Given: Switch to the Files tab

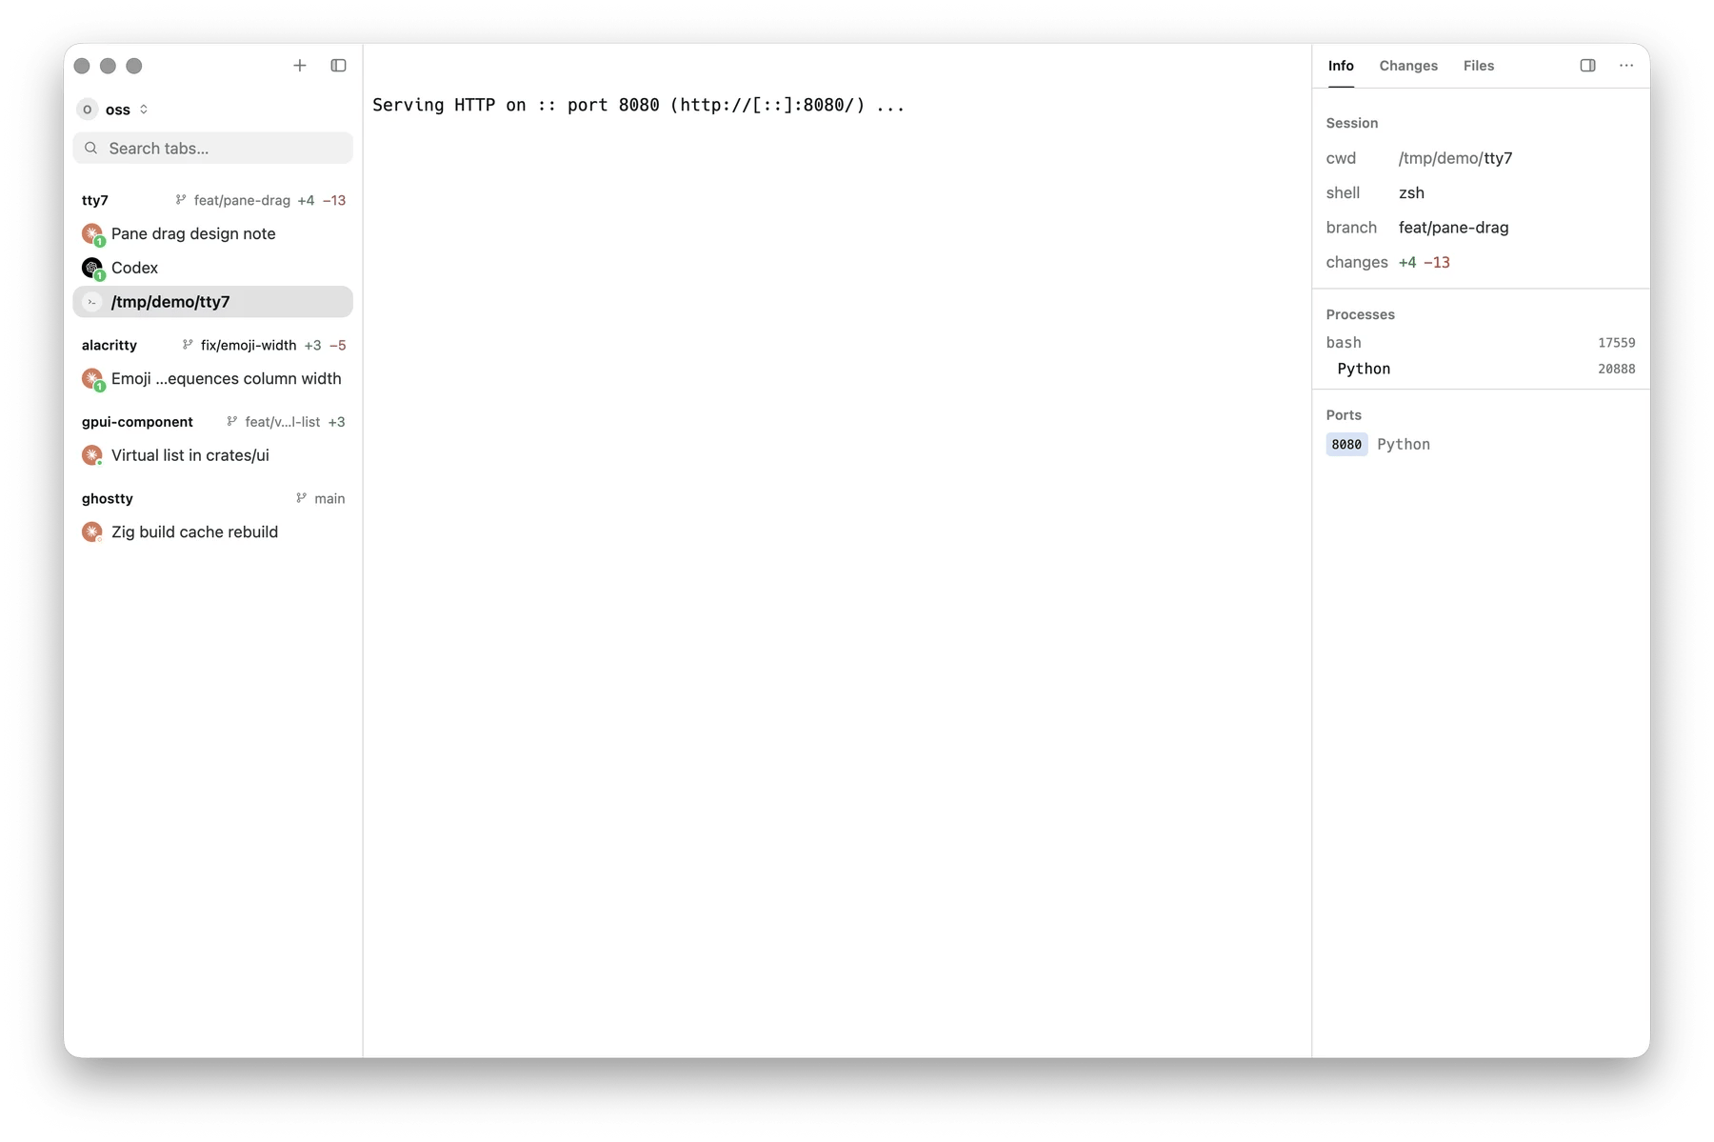Looking at the screenshot, I should pyautogui.click(x=1479, y=66).
